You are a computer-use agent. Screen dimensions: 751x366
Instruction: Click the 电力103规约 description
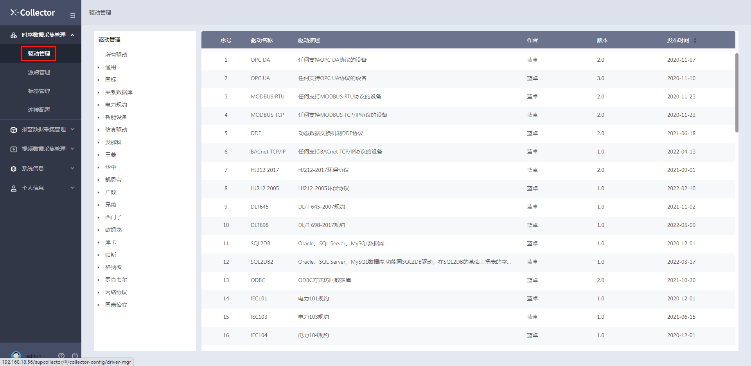click(x=313, y=317)
